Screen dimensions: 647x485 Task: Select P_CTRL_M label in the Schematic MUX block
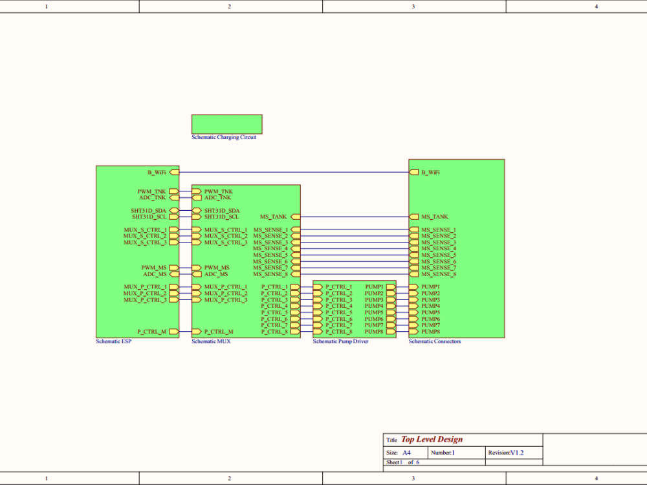219,332
